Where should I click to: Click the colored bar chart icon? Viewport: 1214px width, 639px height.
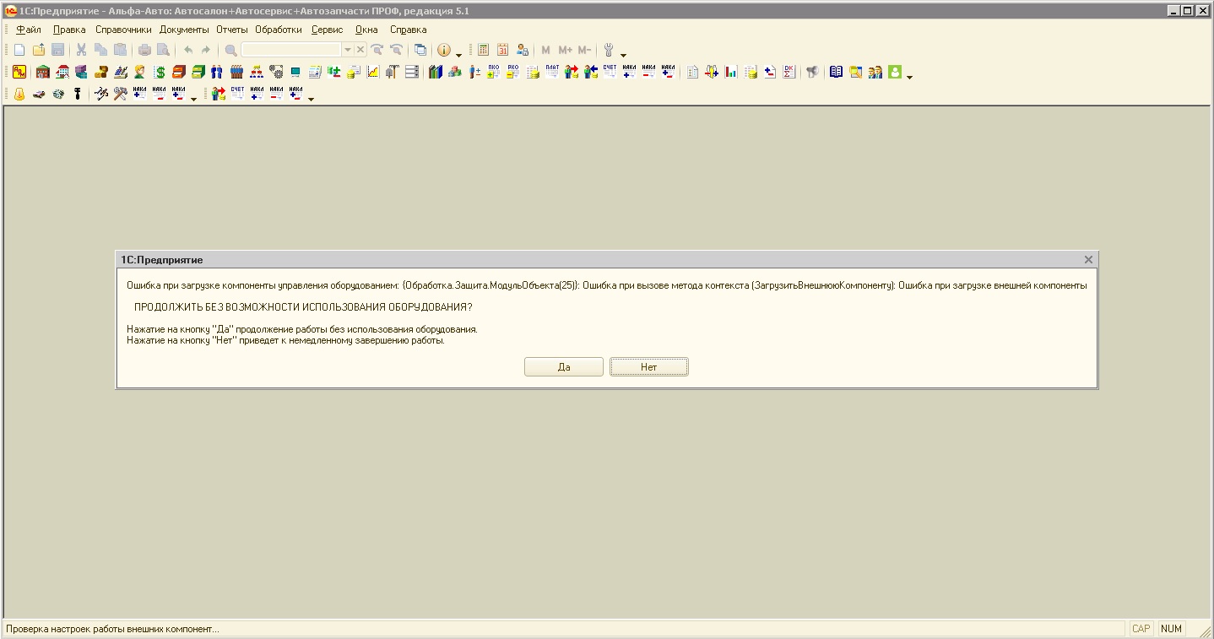tap(731, 72)
